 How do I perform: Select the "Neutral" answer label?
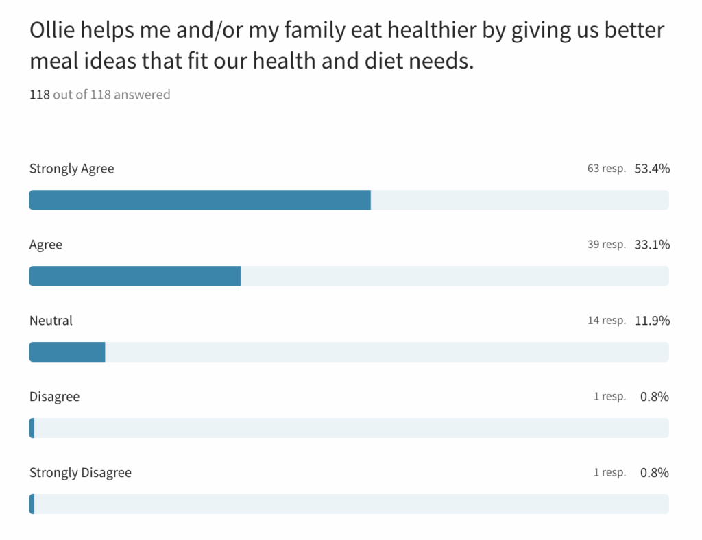tap(51, 321)
